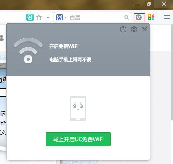
Task: Open the colorful extensions apps icon
Action: point(151,17)
